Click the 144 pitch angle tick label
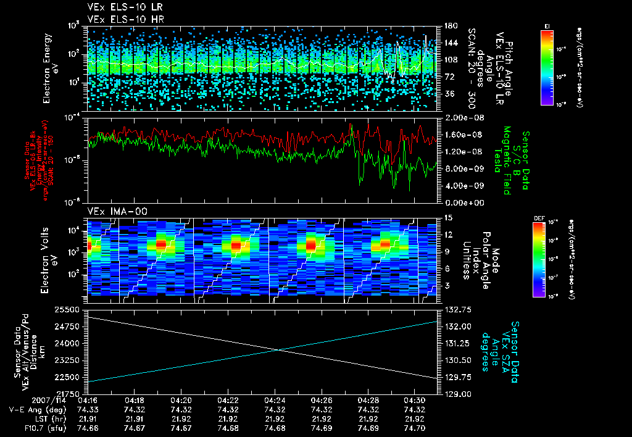Viewport: 632px width, 437px height. tap(451, 43)
